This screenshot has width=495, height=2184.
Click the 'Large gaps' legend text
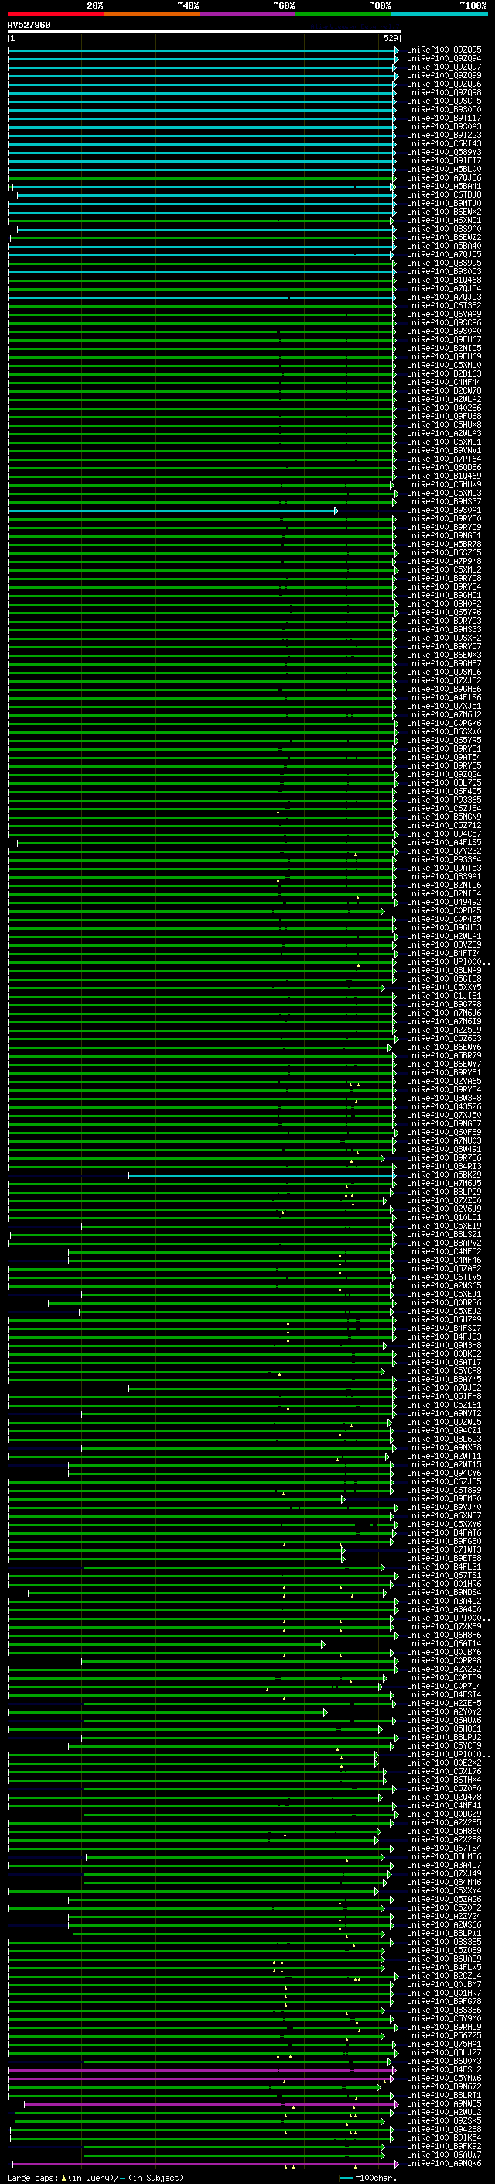pyautogui.click(x=32, y=2177)
